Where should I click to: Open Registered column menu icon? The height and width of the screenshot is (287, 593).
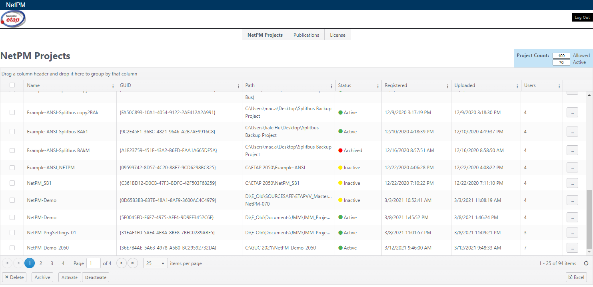coord(447,86)
